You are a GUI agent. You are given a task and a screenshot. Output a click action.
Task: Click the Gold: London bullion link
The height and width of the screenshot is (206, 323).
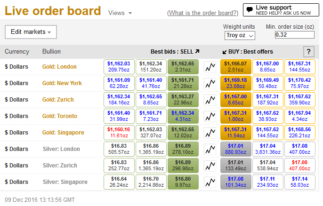click(x=59, y=67)
